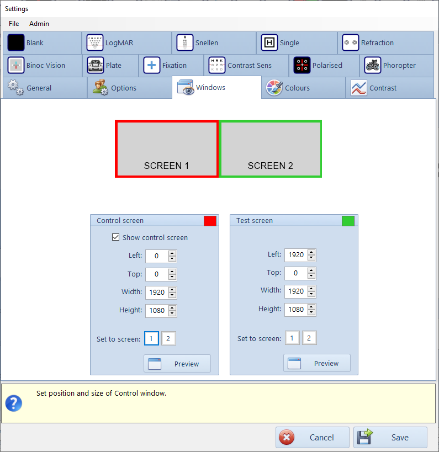439x452 pixels.
Task: Open the File menu
Action: click(14, 24)
